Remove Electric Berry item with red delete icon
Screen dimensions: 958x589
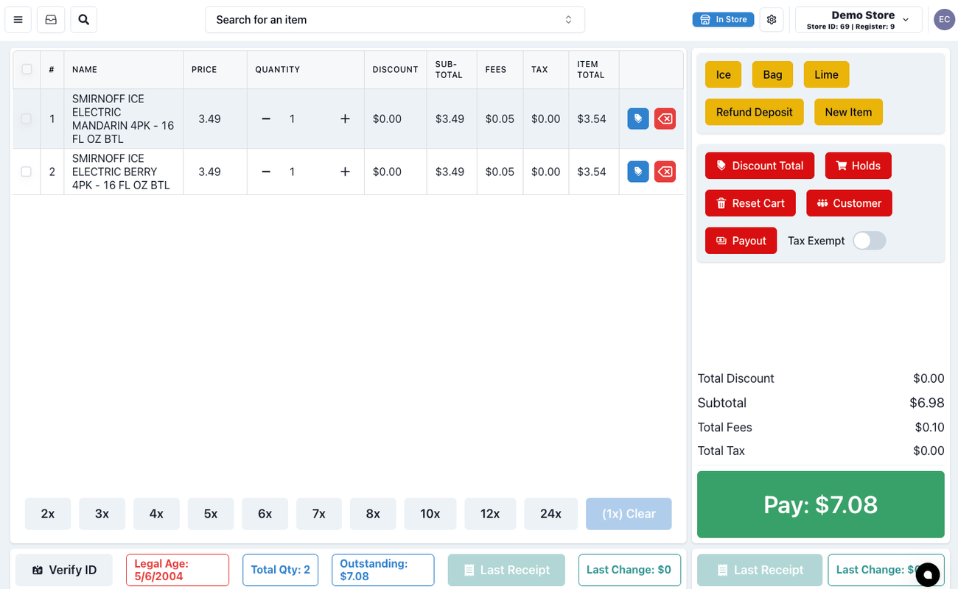pos(665,172)
